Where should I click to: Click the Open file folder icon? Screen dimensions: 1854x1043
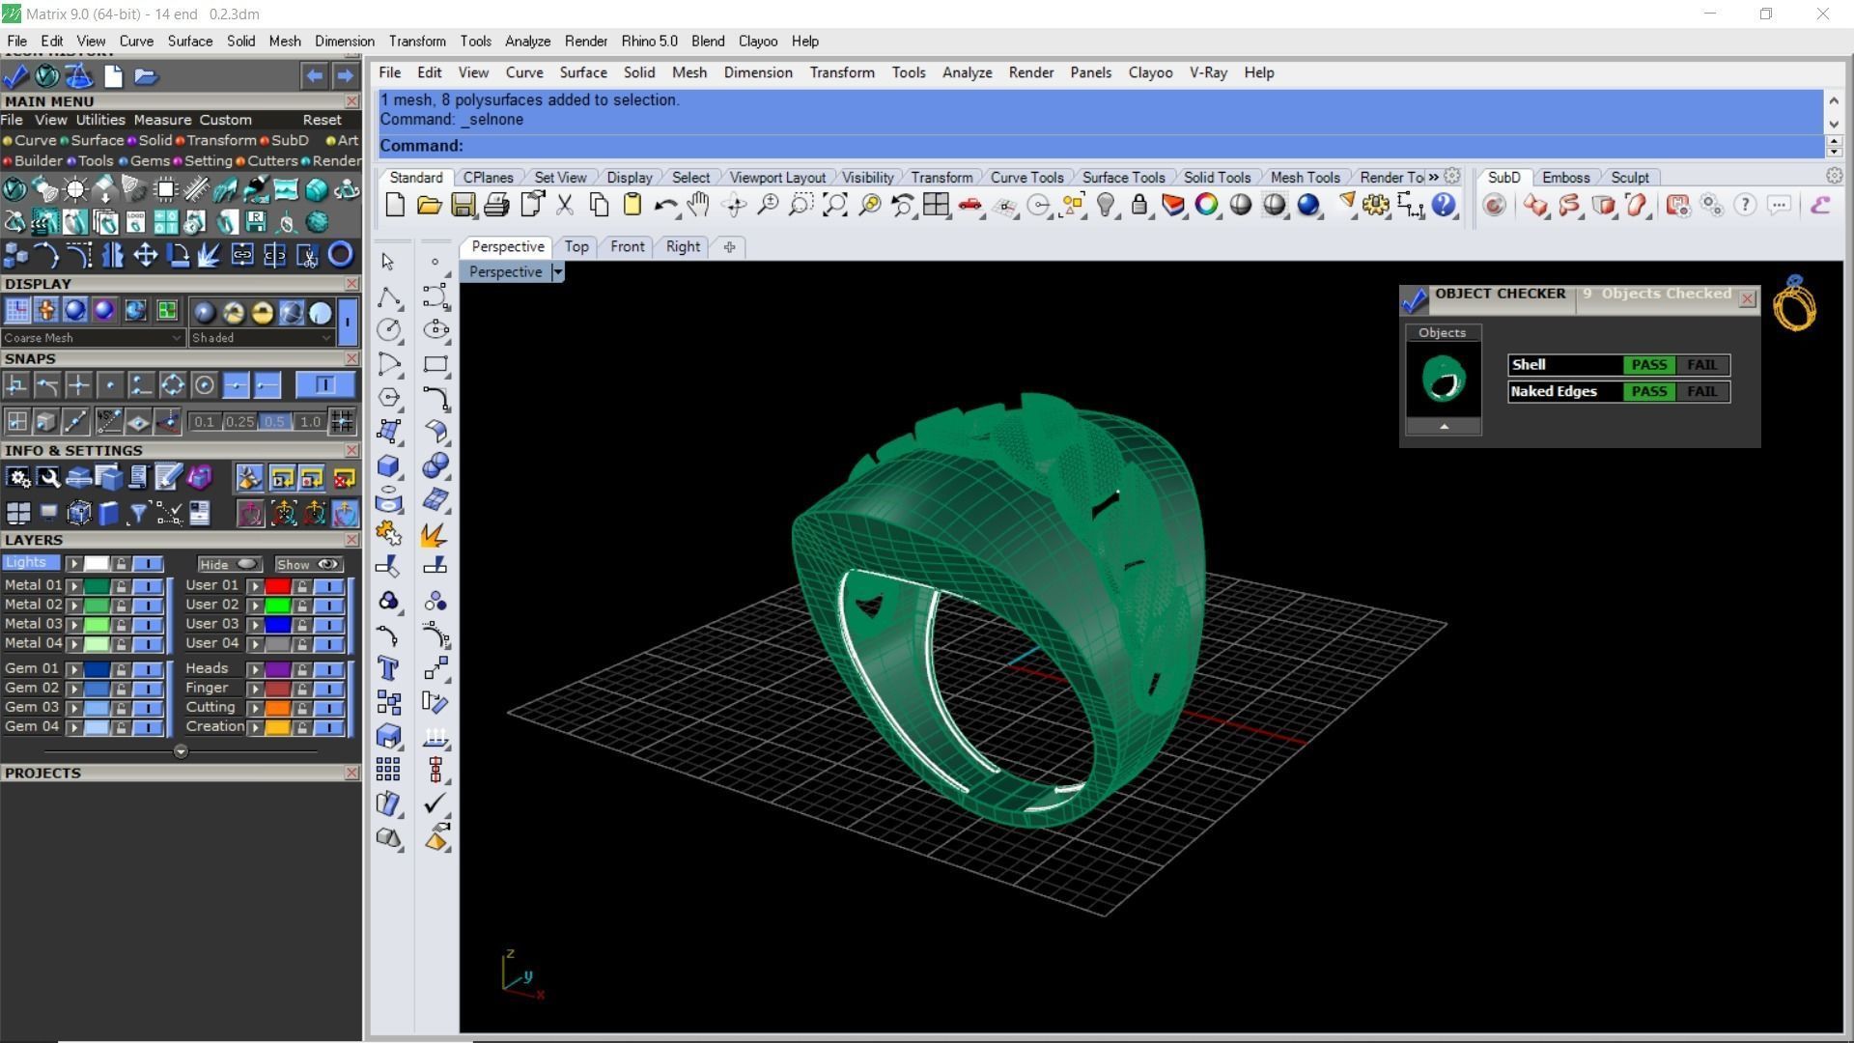pos(429,205)
